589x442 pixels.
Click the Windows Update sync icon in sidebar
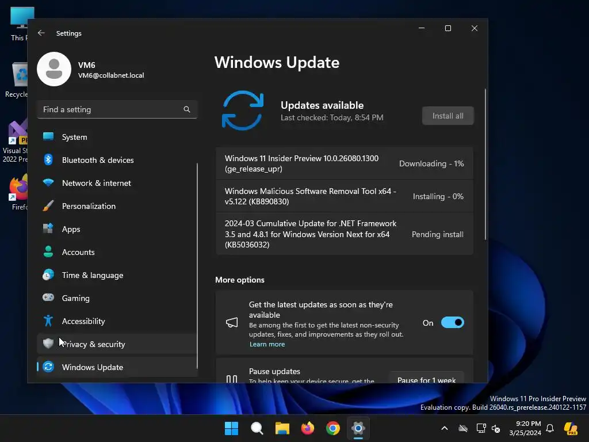coord(48,367)
